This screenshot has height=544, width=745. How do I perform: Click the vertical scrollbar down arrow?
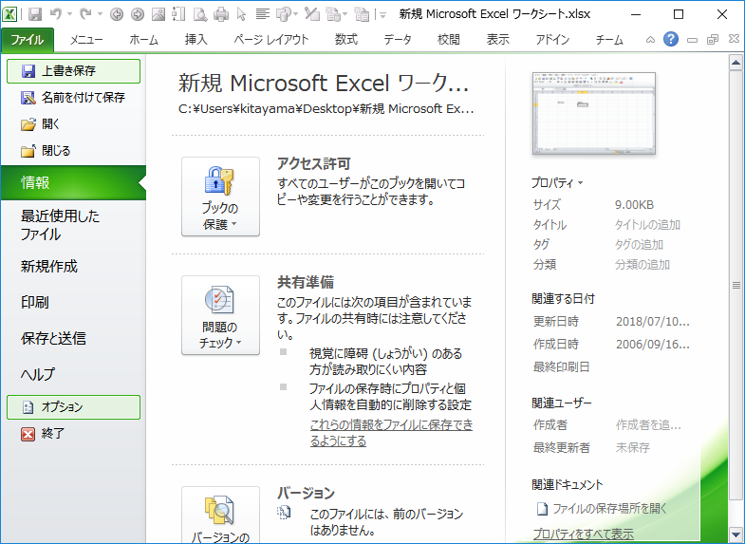736,533
